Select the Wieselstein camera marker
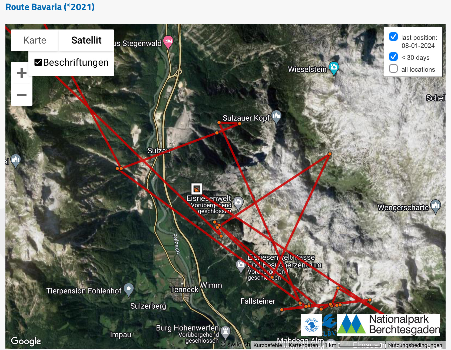The image size is (451, 350). tap(334, 68)
